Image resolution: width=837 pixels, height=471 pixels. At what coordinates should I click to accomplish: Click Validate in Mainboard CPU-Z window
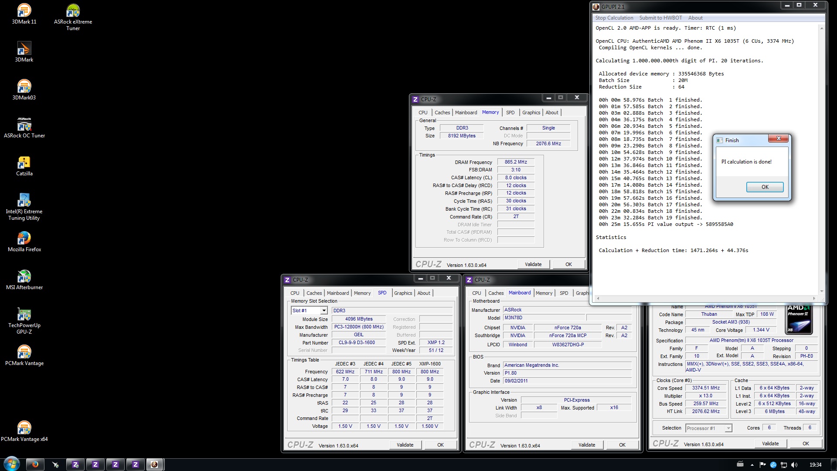pyautogui.click(x=587, y=445)
